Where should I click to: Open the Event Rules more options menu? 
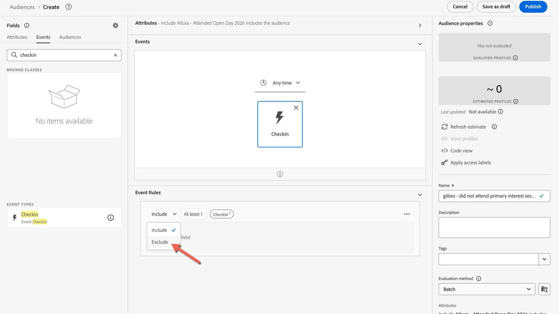click(x=407, y=214)
